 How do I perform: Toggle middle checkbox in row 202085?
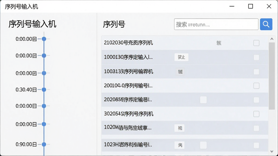(203, 100)
